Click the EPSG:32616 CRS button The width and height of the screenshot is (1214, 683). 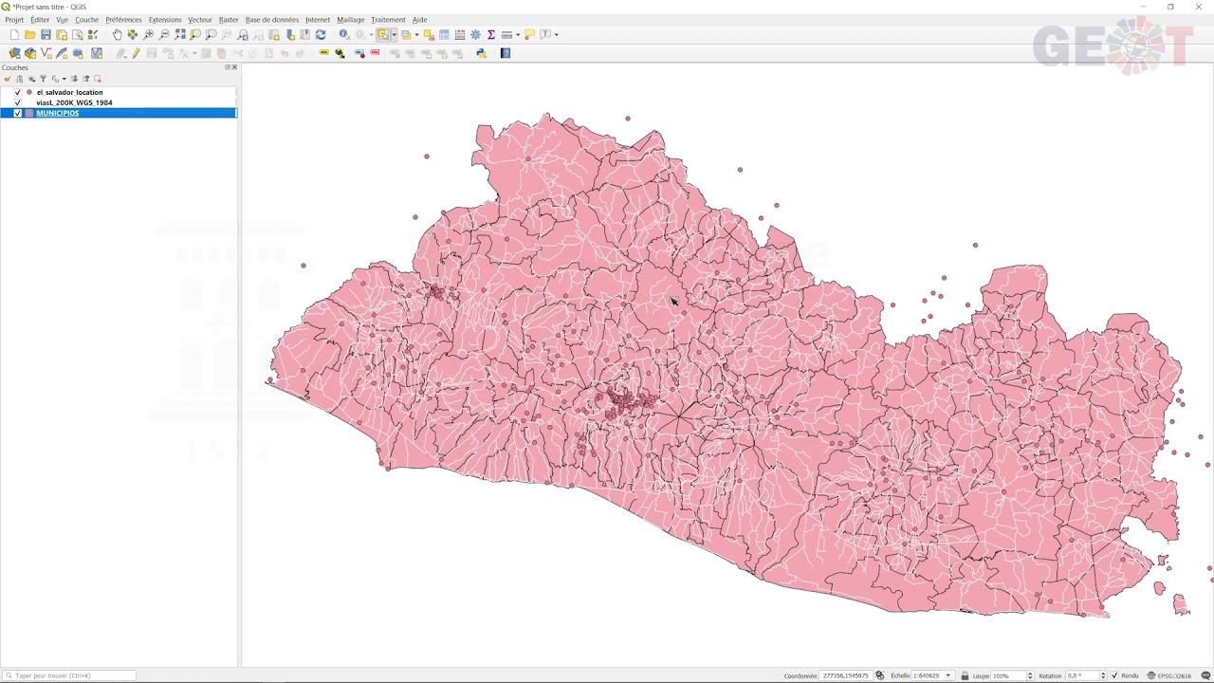pos(1168,675)
